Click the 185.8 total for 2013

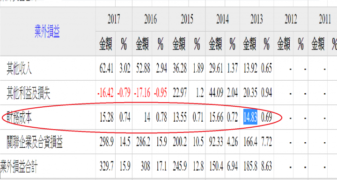pos(250,166)
